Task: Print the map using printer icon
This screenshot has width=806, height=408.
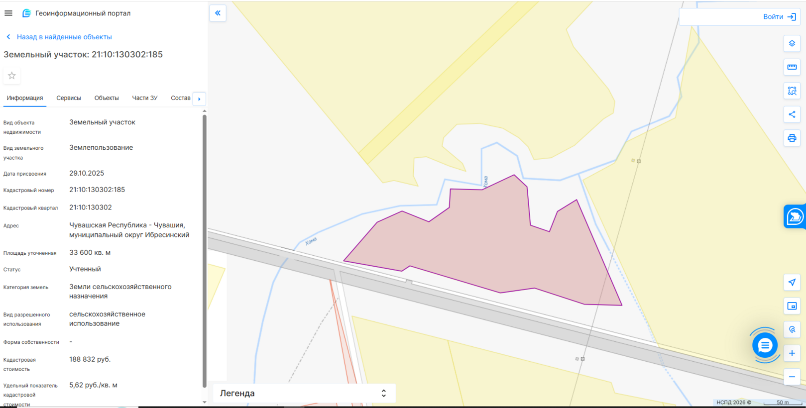Action: pos(792,138)
